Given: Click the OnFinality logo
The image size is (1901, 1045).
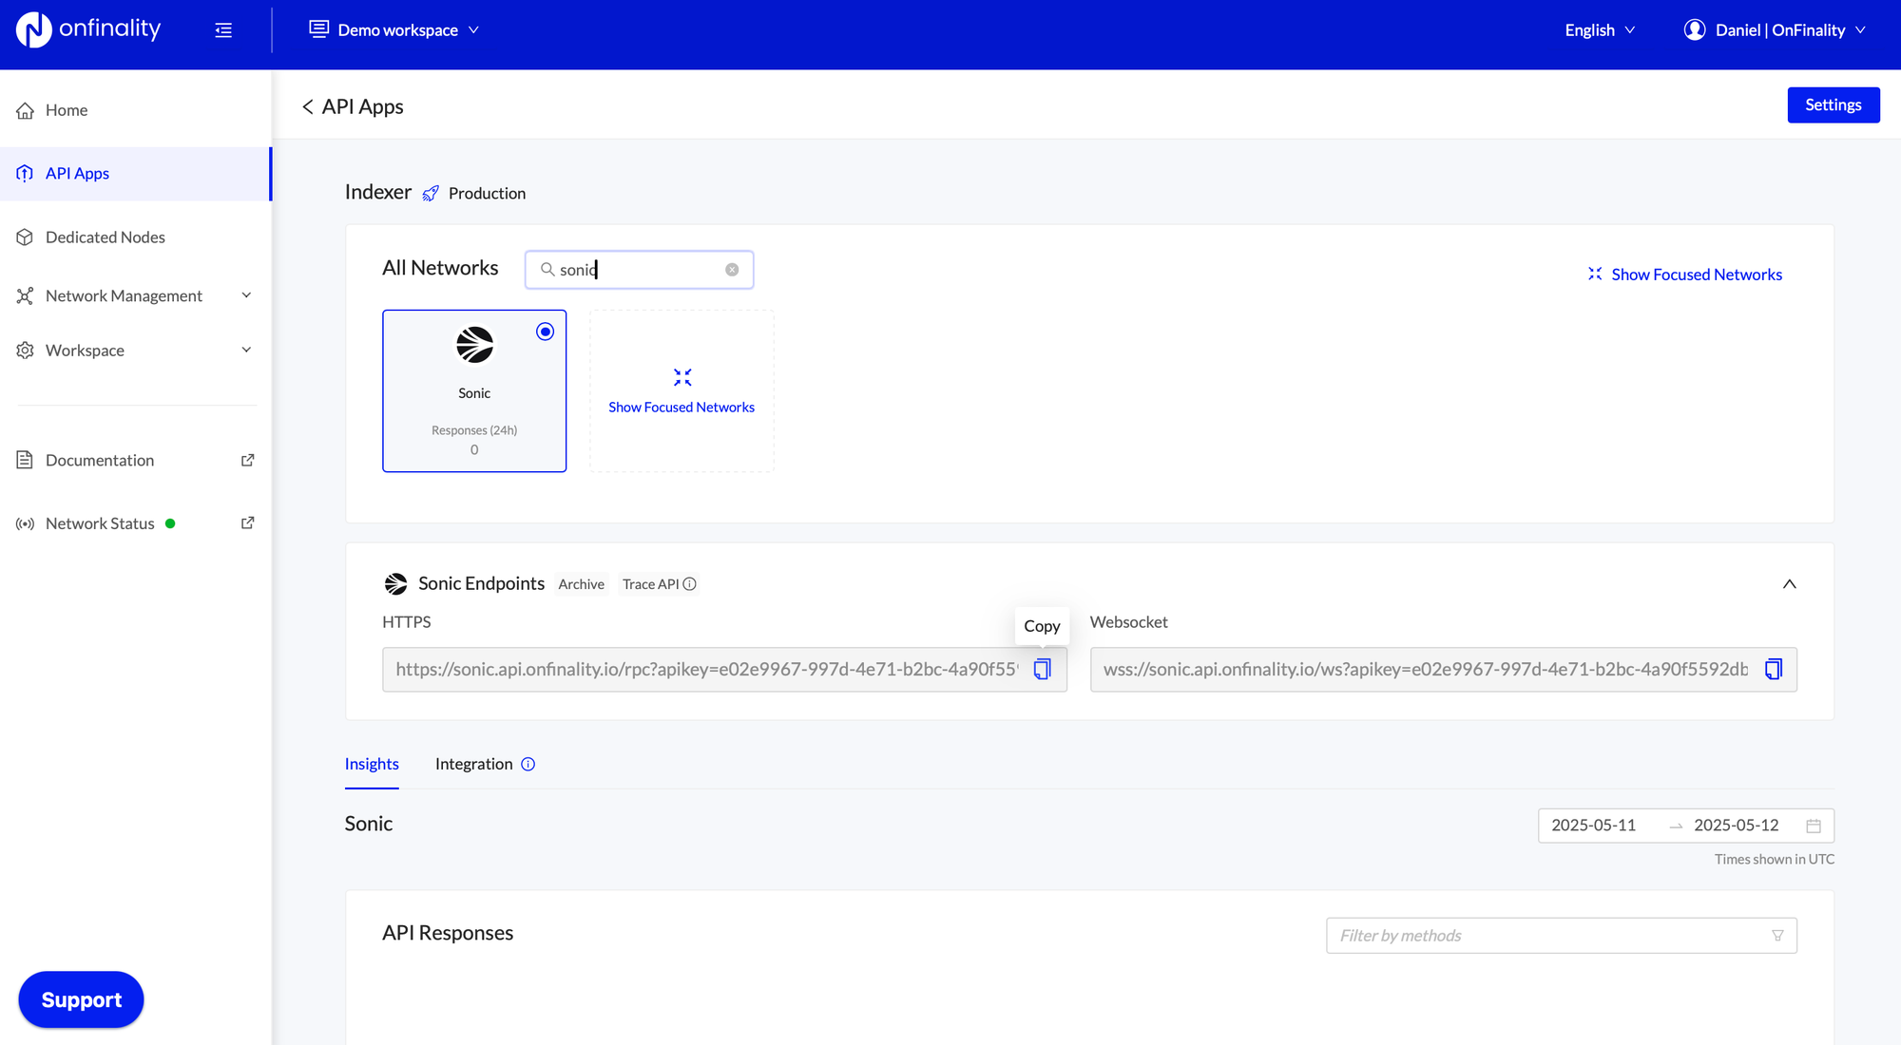Looking at the screenshot, I should pos(87,29).
